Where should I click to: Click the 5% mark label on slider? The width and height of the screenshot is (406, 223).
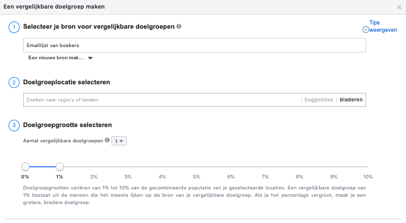click(x=197, y=177)
